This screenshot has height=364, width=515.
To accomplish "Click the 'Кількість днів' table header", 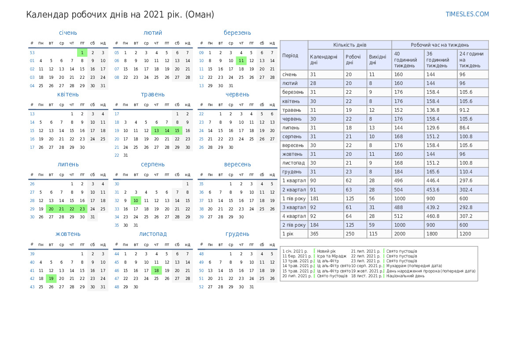I will point(350,45).
